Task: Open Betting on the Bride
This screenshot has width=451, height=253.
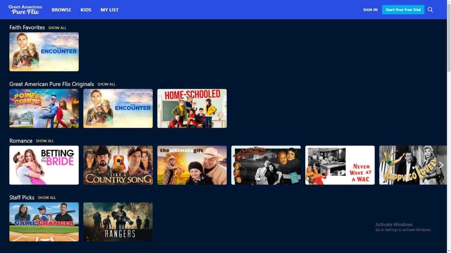Action: coord(44,165)
